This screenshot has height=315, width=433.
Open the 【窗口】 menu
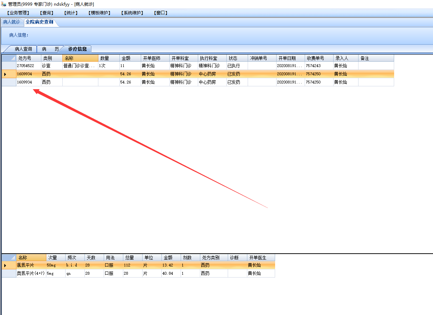161,13
